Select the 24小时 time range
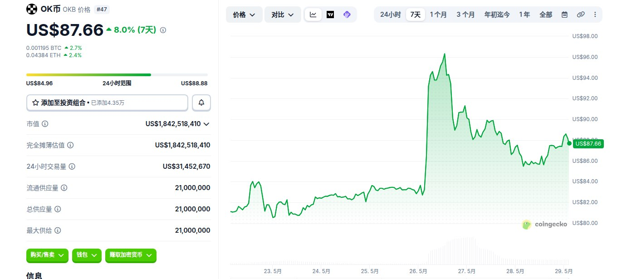 (390, 15)
